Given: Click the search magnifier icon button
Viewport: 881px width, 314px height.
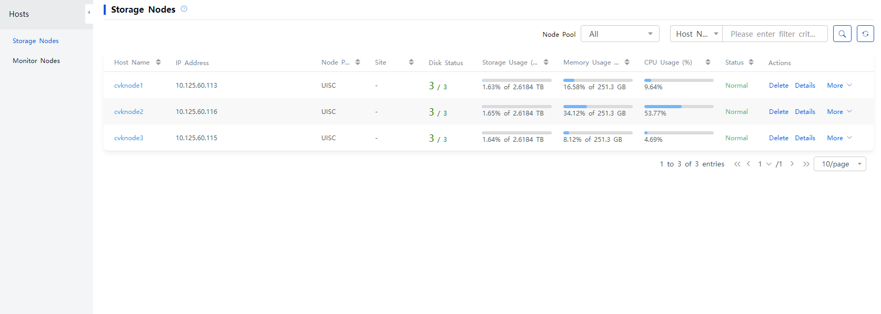Looking at the screenshot, I should 842,34.
